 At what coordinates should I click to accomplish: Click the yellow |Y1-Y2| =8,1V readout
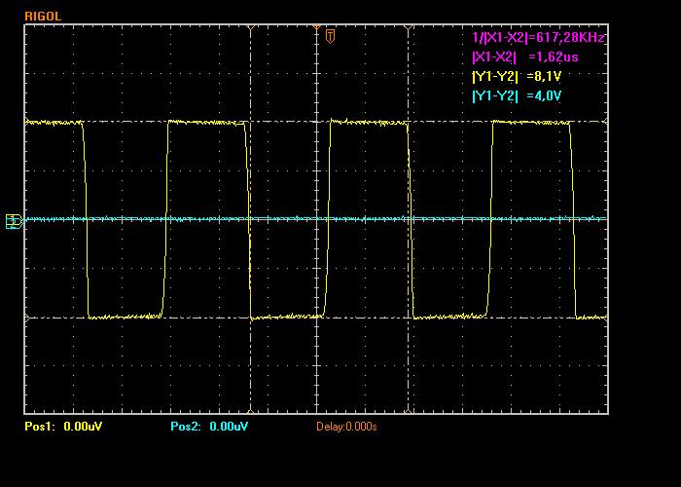517,77
